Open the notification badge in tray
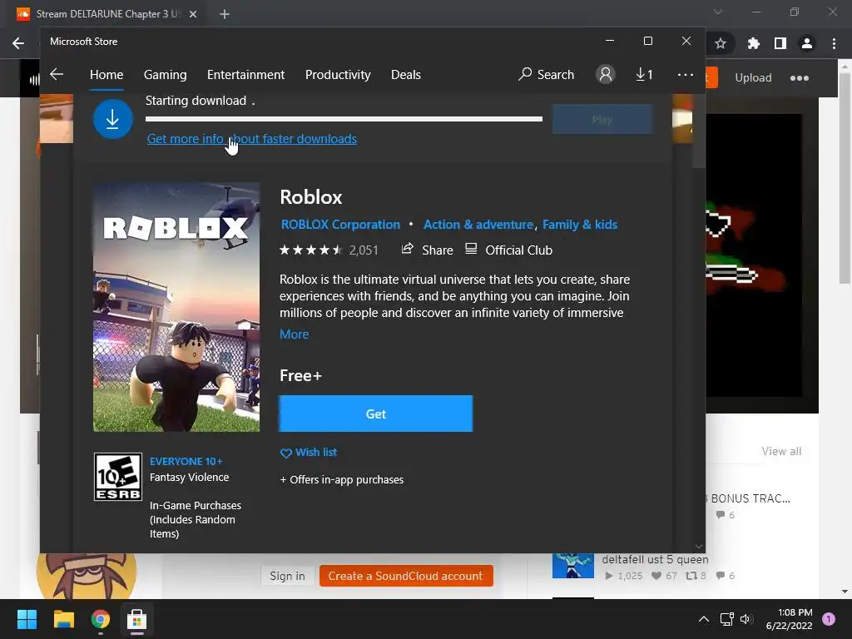 829,619
